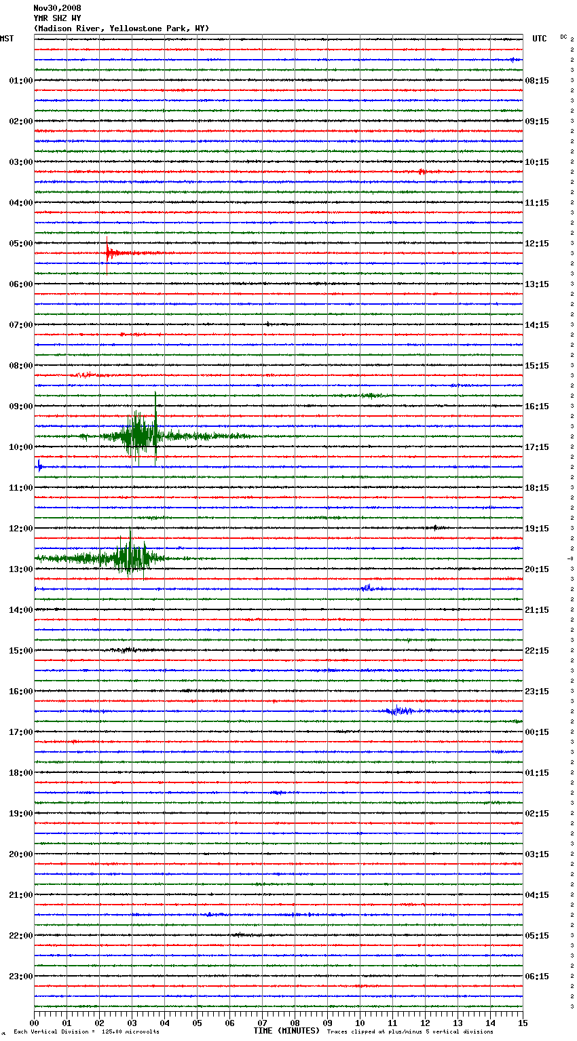Click the "13:00" MST hour label
Screen dimensions: 577x1041
pos(21,569)
